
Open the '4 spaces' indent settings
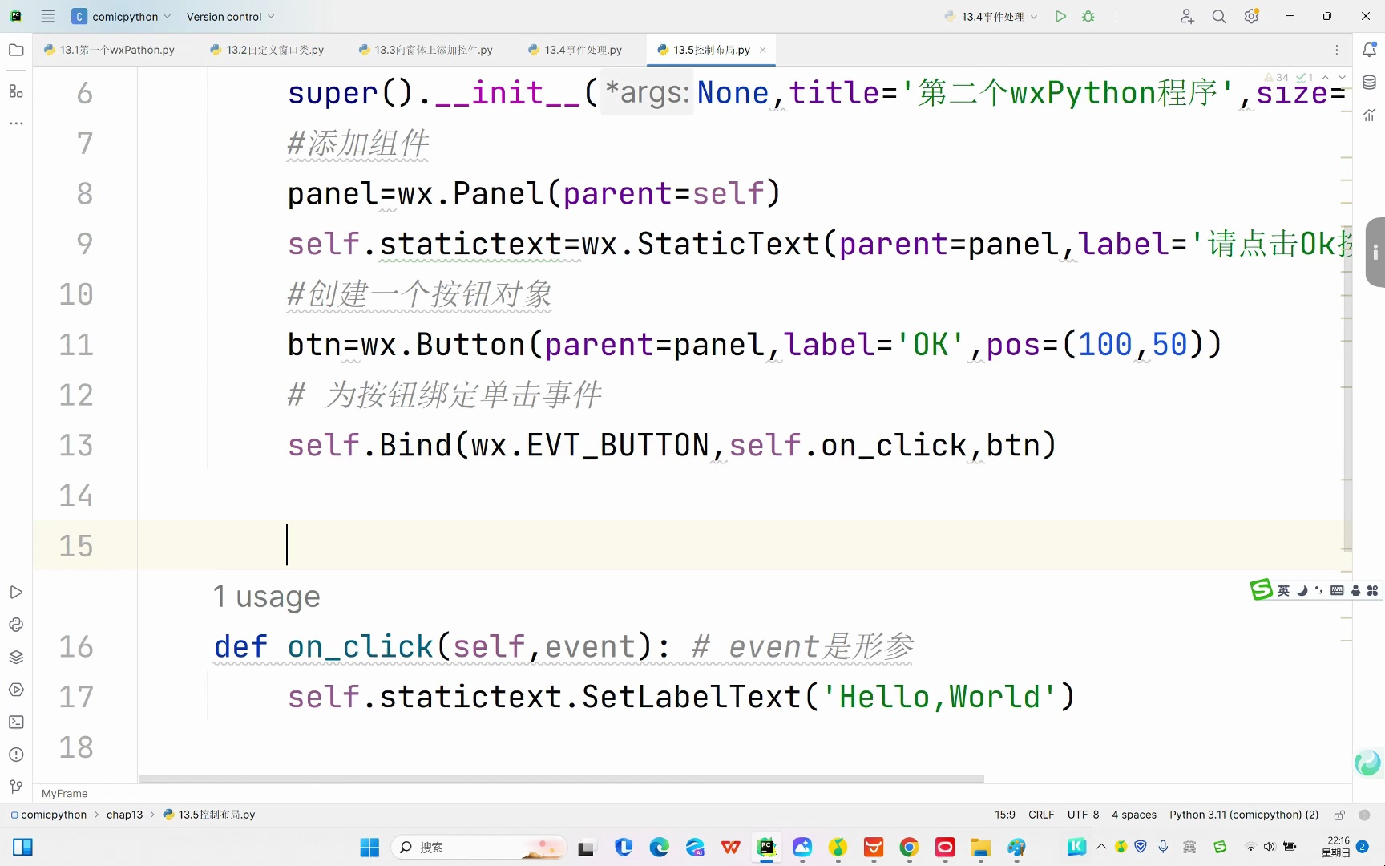[1134, 815]
